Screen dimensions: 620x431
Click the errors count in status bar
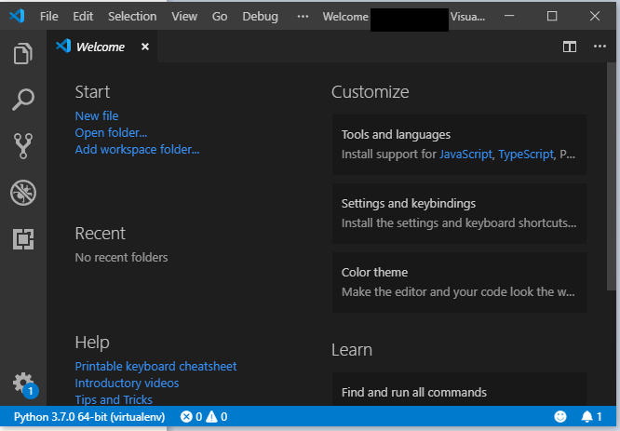[x=191, y=417]
